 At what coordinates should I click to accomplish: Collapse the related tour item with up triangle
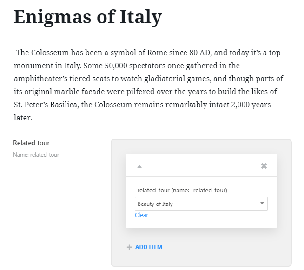coord(139,166)
